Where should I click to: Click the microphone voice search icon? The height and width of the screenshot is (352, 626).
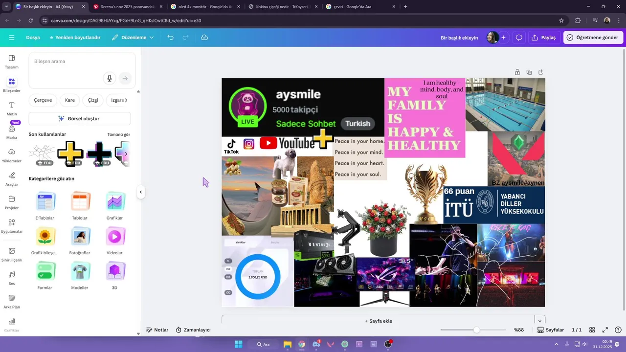pos(110,78)
